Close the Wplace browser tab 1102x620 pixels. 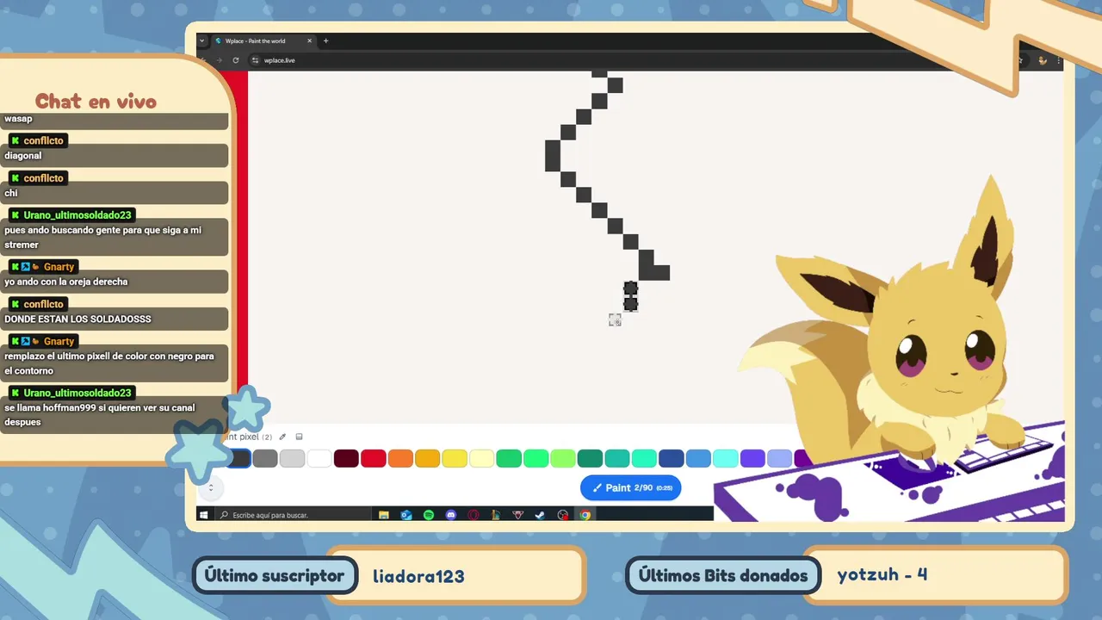point(310,40)
